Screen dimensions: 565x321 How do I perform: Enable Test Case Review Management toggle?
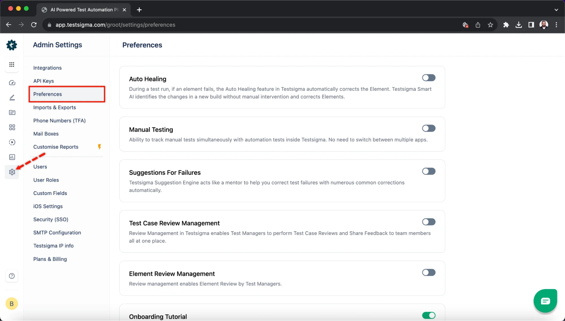click(x=428, y=222)
